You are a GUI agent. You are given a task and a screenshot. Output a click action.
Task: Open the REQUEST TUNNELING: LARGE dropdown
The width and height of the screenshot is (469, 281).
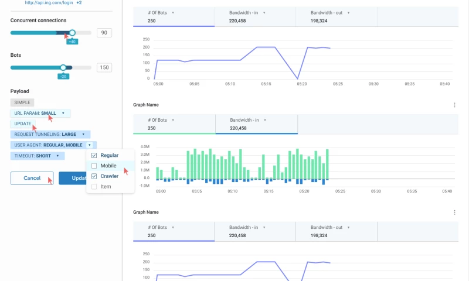(x=83, y=134)
